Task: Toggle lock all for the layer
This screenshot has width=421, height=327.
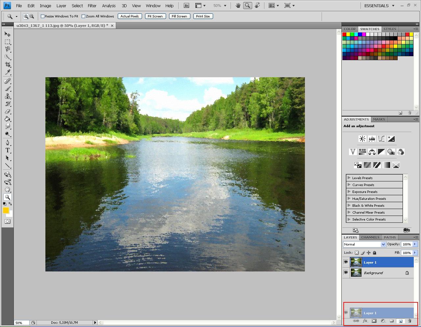Action: click(x=374, y=253)
